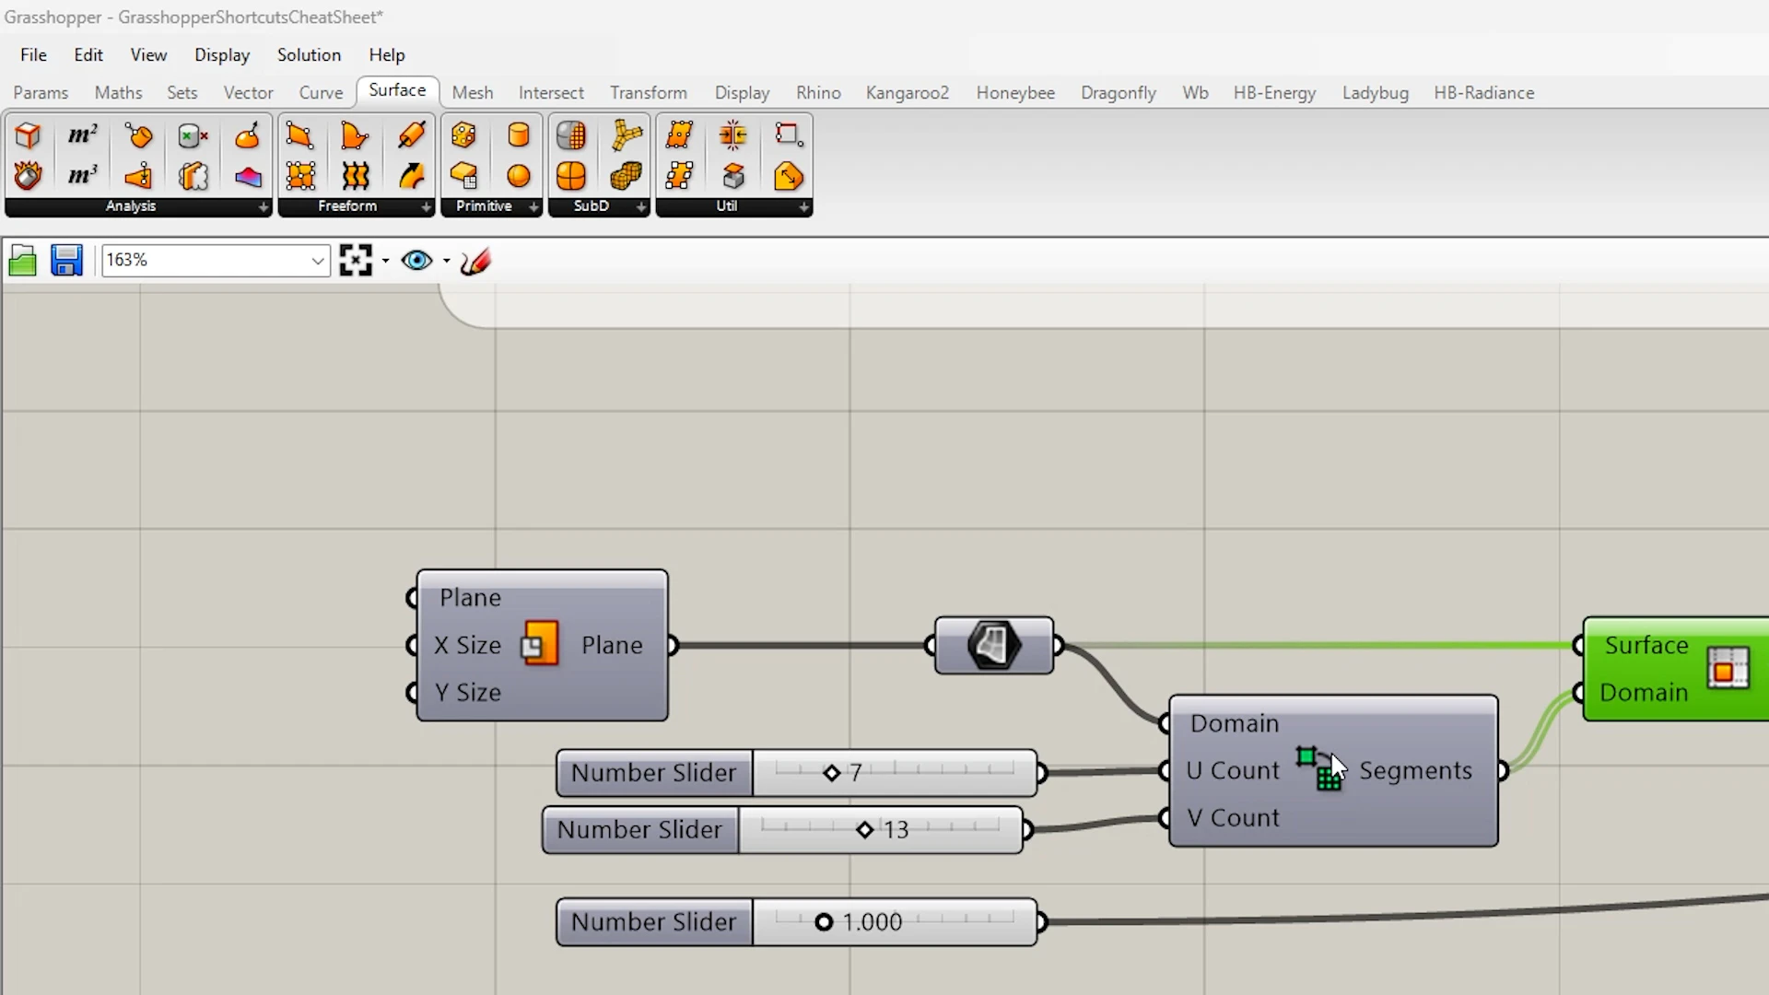1769x995 pixels.
Task: Click the green Surface component label
Action: (x=1646, y=646)
